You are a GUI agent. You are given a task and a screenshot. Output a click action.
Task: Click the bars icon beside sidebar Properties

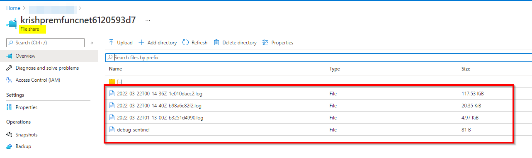[x=9, y=107]
